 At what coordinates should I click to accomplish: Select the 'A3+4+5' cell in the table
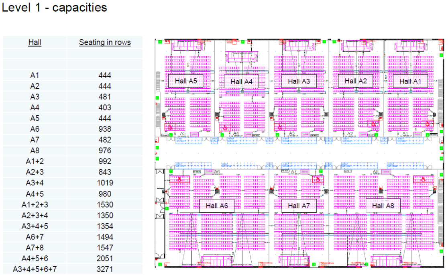(x=35, y=226)
